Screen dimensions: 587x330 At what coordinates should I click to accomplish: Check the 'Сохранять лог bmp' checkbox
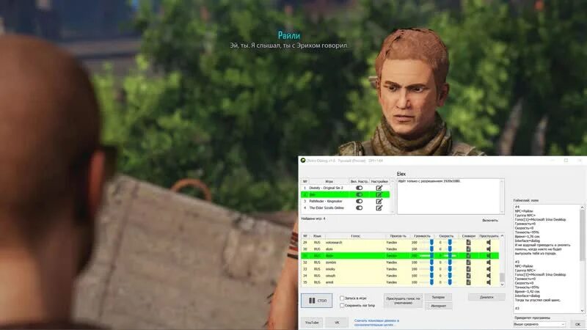tap(342, 305)
